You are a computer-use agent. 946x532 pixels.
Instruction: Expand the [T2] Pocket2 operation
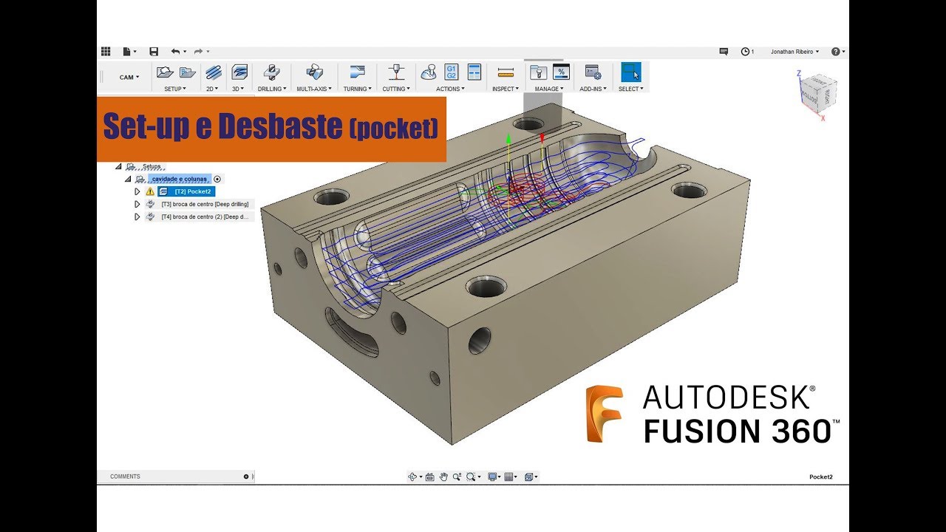pyautogui.click(x=137, y=191)
